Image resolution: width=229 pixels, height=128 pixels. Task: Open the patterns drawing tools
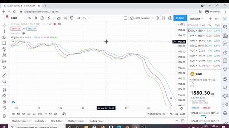[x=4, y=55]
